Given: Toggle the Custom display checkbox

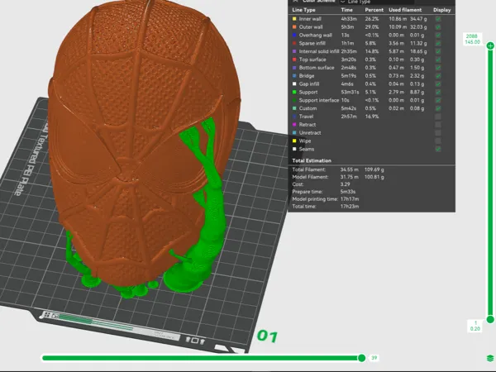Looking at the screenshot, I should pyautogui.click(x=438, y=108).
